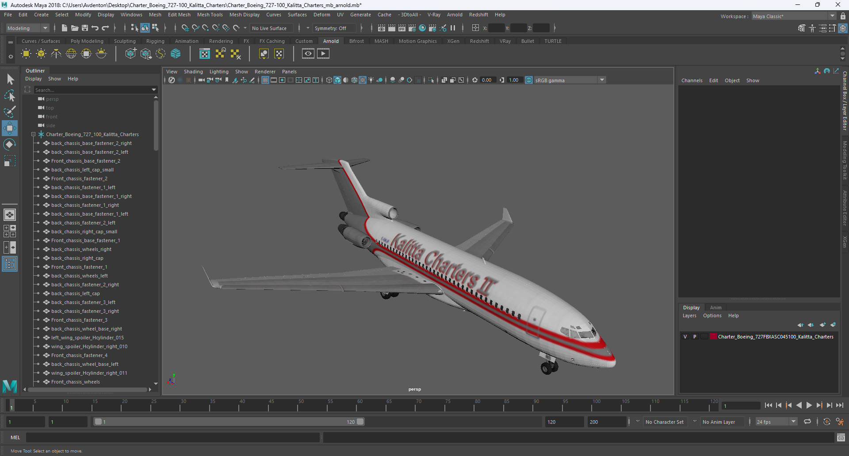Switch to the Rendering shelf tab
This screenshot has width=849, height=456.
pos(221,41)
